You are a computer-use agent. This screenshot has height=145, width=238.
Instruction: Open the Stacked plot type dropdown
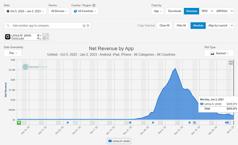(219, 53)
